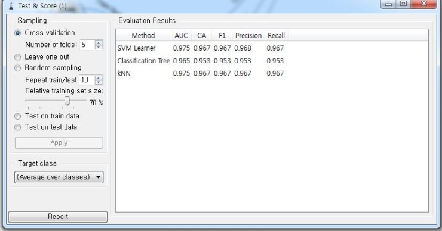Image resolution: width=442 pixels, height=231 pixels.
Task: Sort results by AUC column header
Action: coord(181,36)
